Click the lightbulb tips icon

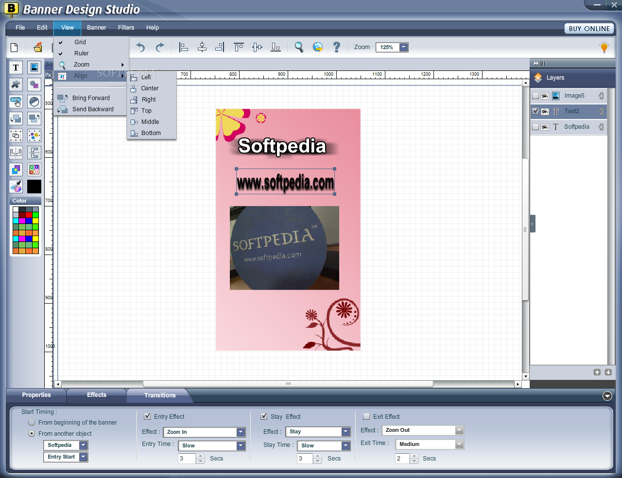[604, 47]
